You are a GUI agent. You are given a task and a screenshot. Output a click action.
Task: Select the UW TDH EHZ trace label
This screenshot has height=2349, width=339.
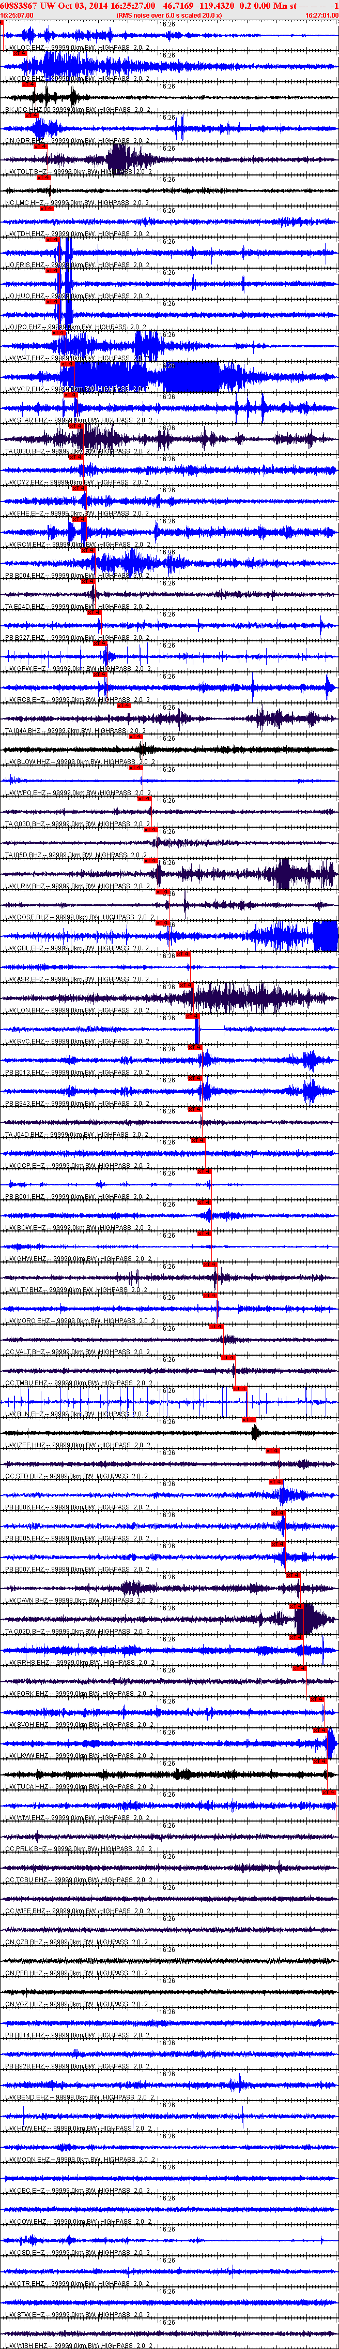[x=79, y=233]
